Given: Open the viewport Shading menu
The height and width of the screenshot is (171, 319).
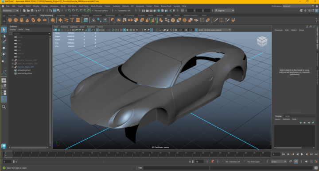Looking at the screenshot, I should tap(64, 27).
